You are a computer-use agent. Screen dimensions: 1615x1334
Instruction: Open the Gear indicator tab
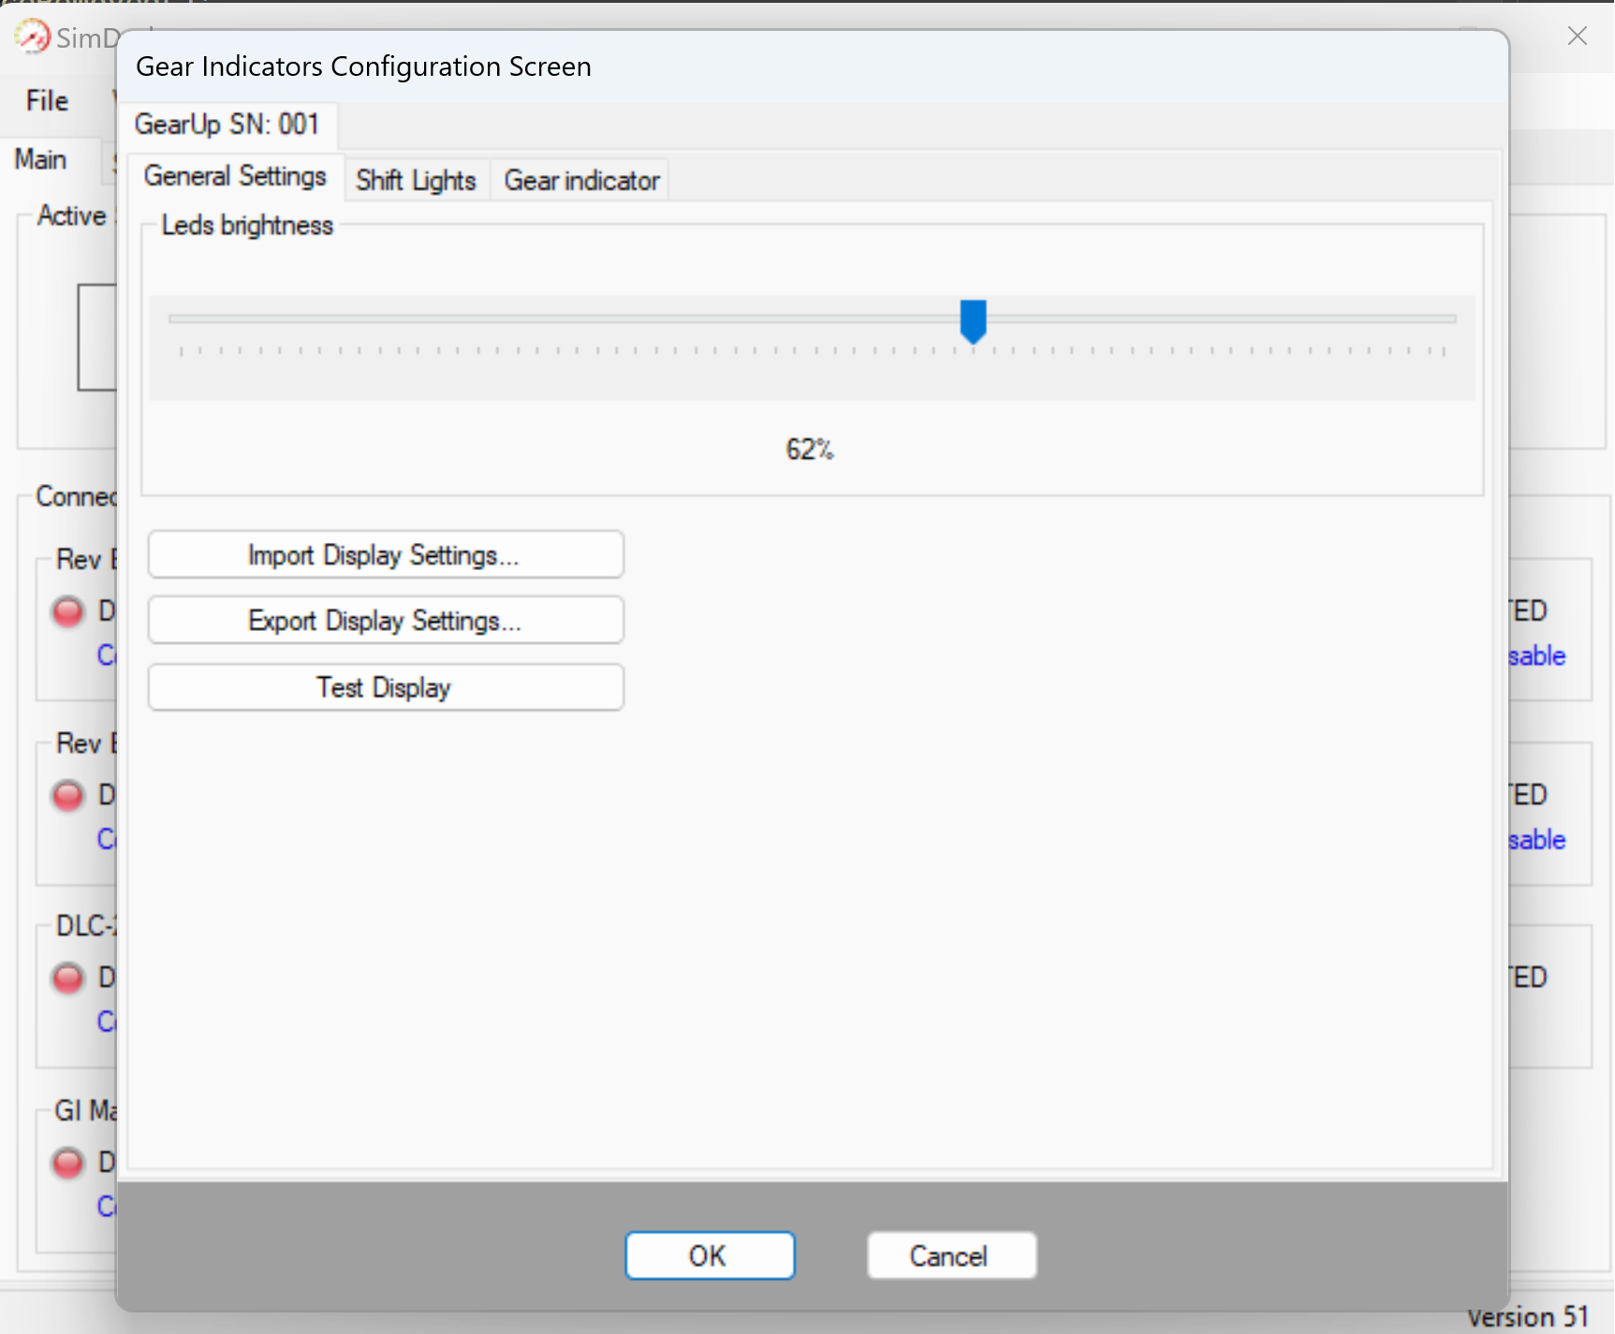pyautogui.click(x=581, y=180)
